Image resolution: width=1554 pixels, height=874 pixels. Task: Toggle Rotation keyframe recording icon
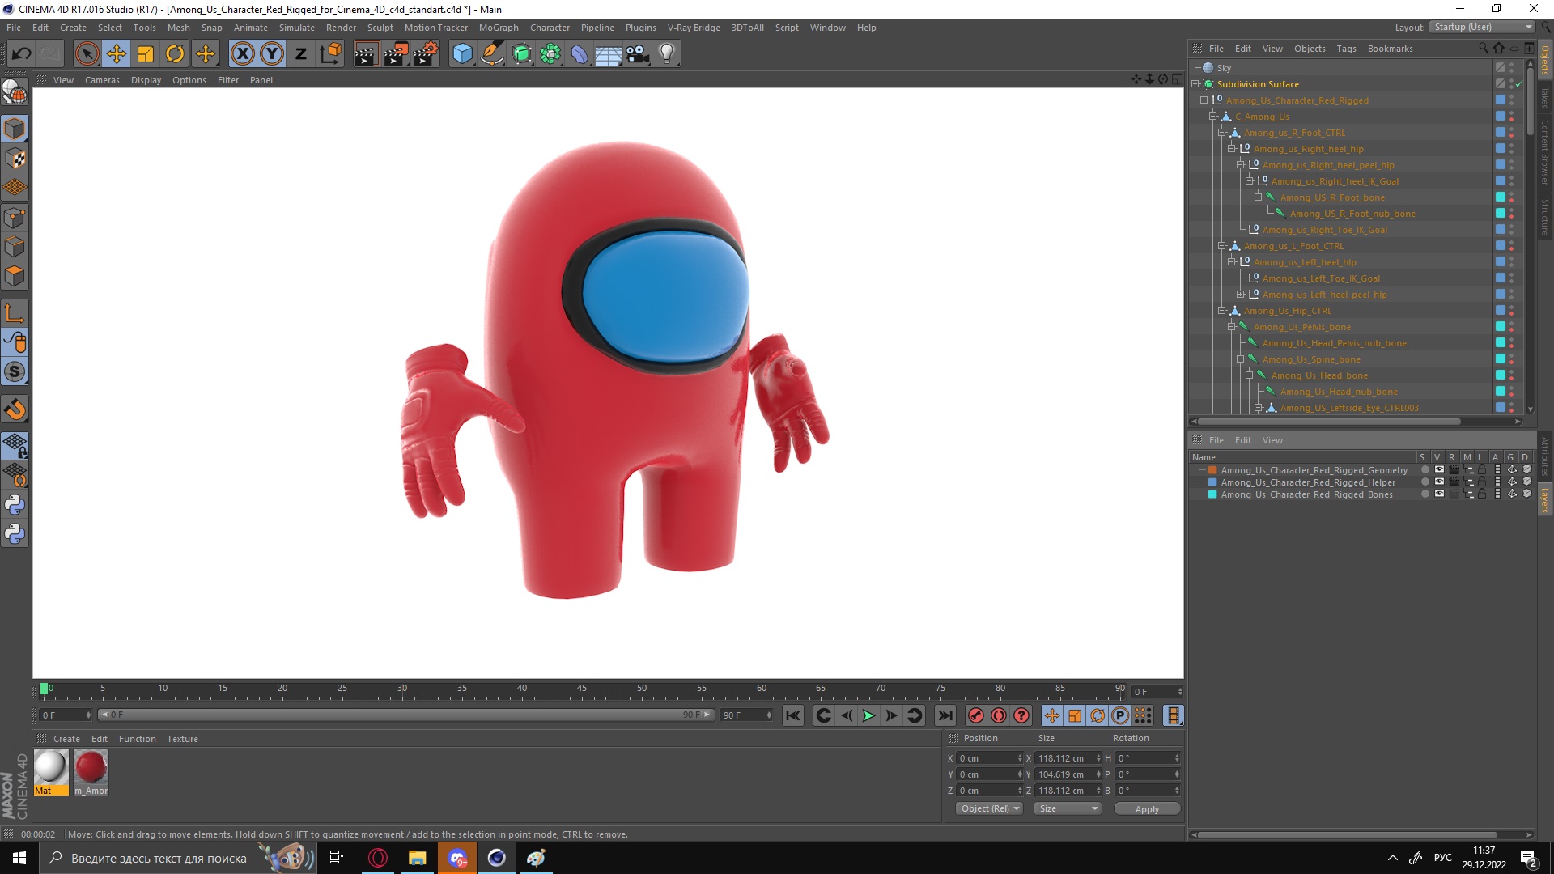pyautogui.click(x=1098, y=715)
